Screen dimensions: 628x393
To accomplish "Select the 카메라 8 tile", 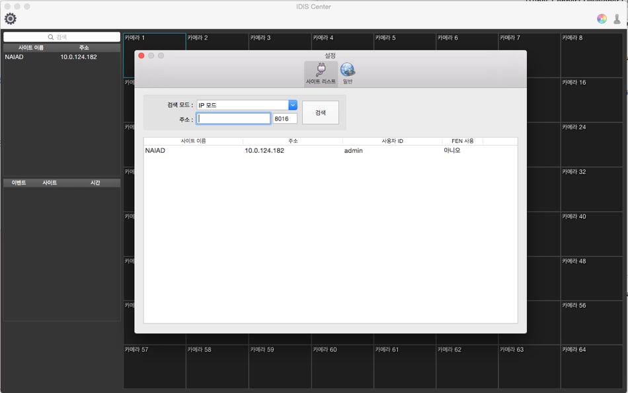I will click(x=592, y=56).
